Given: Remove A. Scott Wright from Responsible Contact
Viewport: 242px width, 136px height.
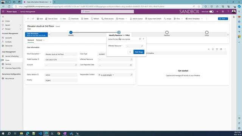Looking at the screenshot, I should pos(113,75).
